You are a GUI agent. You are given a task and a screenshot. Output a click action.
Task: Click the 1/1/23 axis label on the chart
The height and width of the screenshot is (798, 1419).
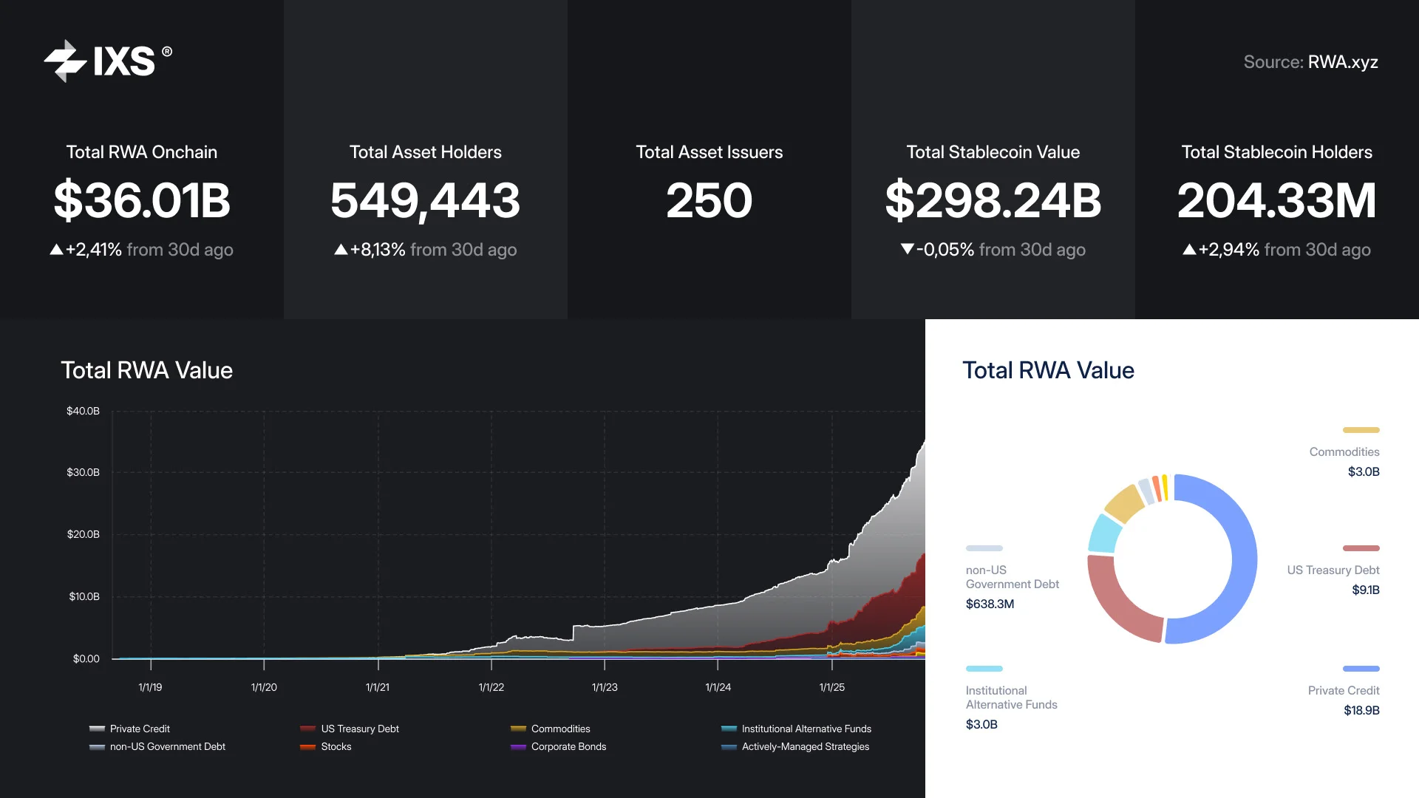click(x=606, y=686)
